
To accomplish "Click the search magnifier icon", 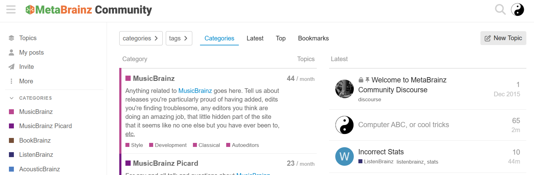I will point(500,10).
